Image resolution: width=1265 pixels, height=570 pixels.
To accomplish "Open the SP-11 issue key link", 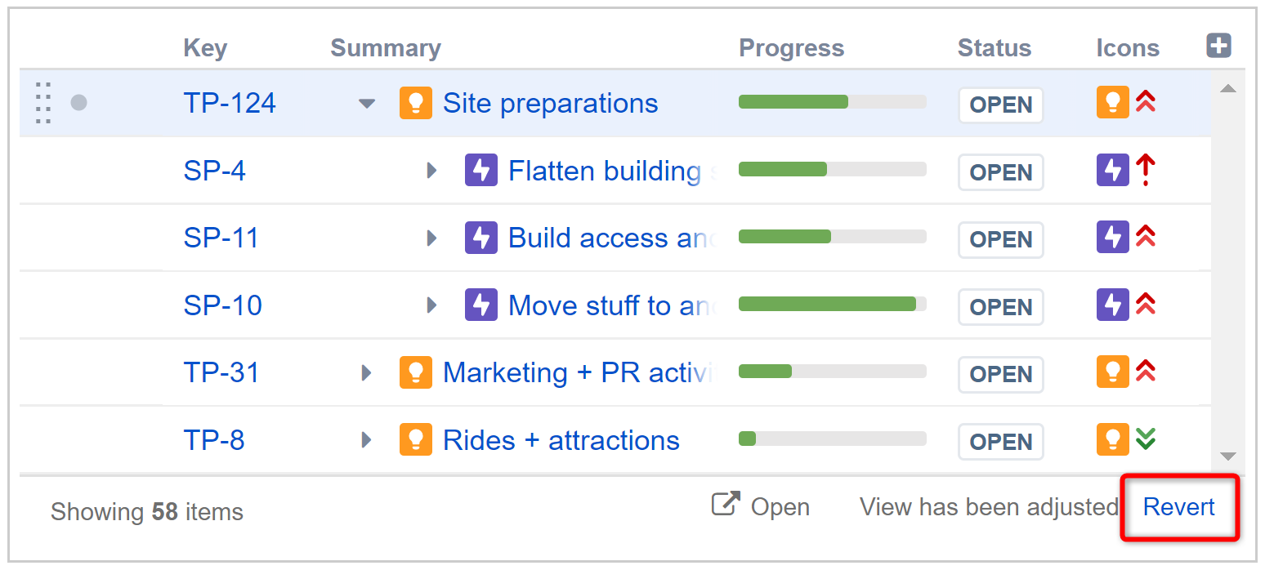I will (x=221, y=238).
